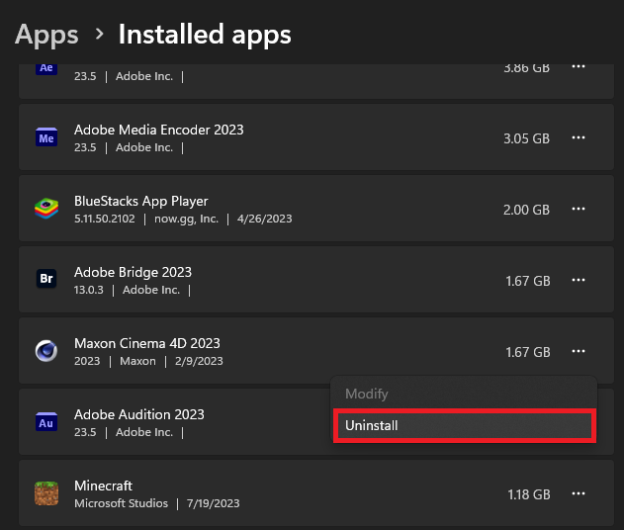Image resolution: width=624 pixels, height=530 pixels.
Task: Click the Adobe Bridge Br icon
Action: pos(45,281)
